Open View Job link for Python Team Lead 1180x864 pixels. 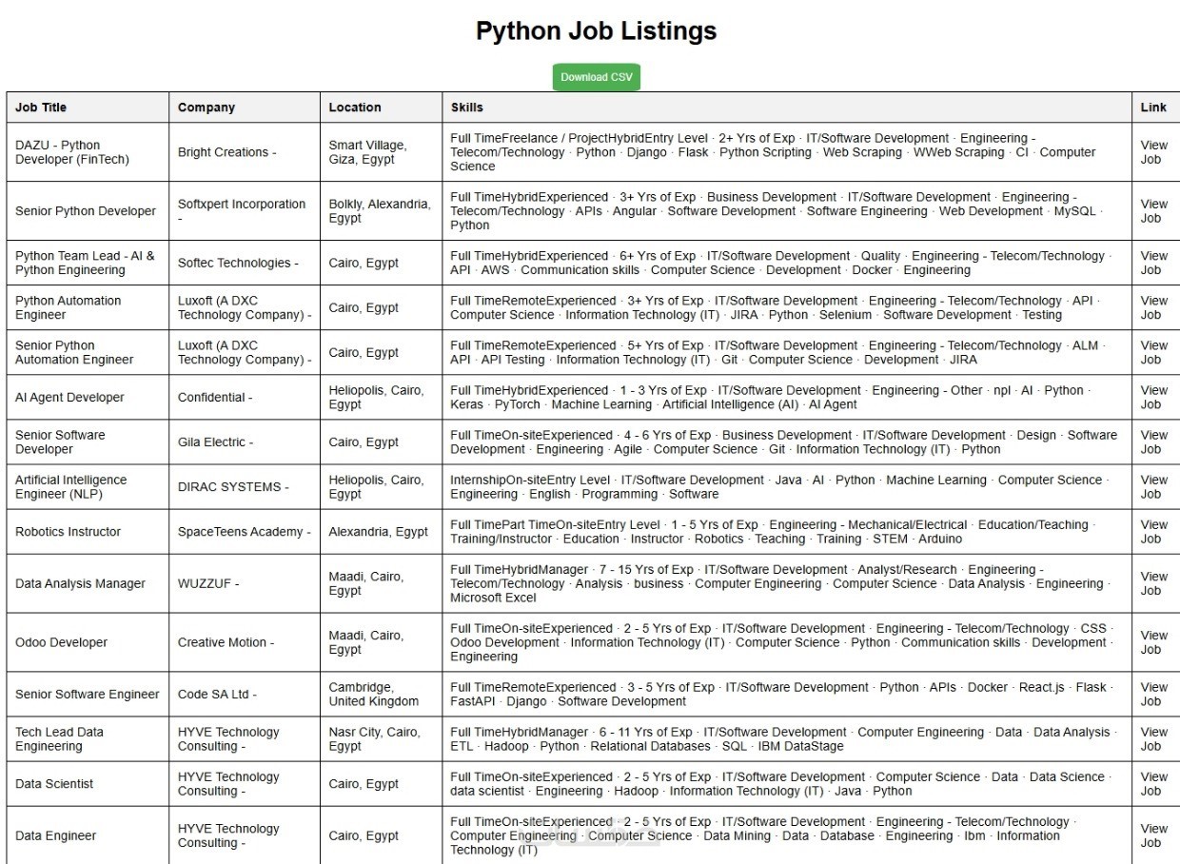click(1153, 263)
